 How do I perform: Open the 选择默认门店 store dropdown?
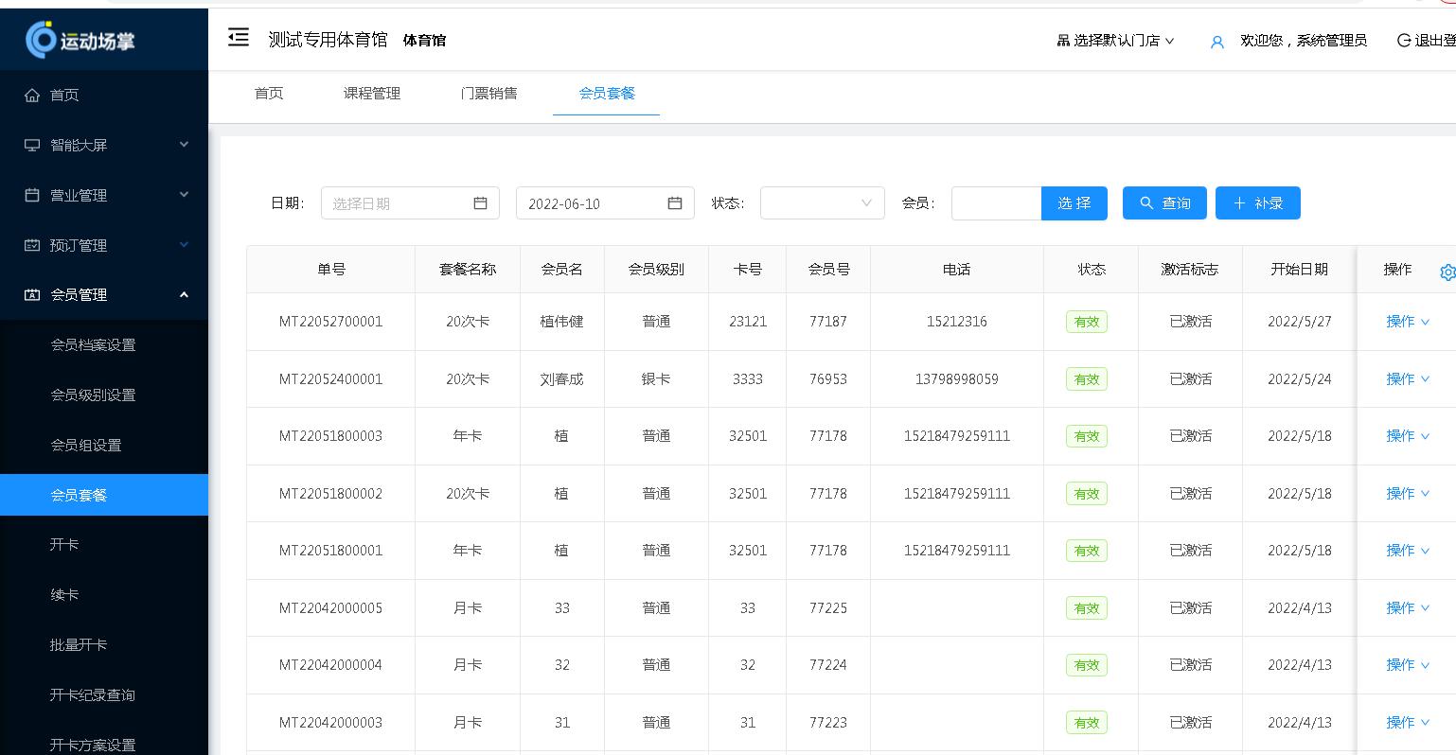1117,41
